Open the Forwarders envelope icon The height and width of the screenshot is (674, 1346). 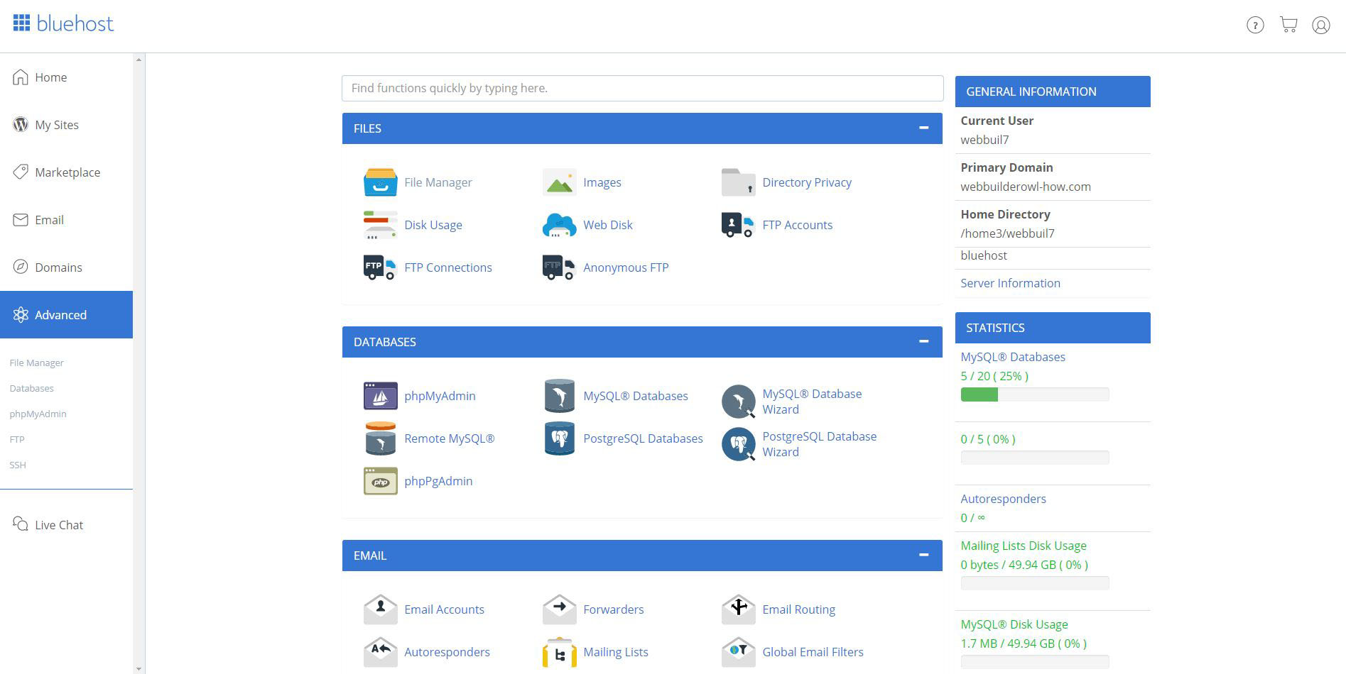click(559, 609)
